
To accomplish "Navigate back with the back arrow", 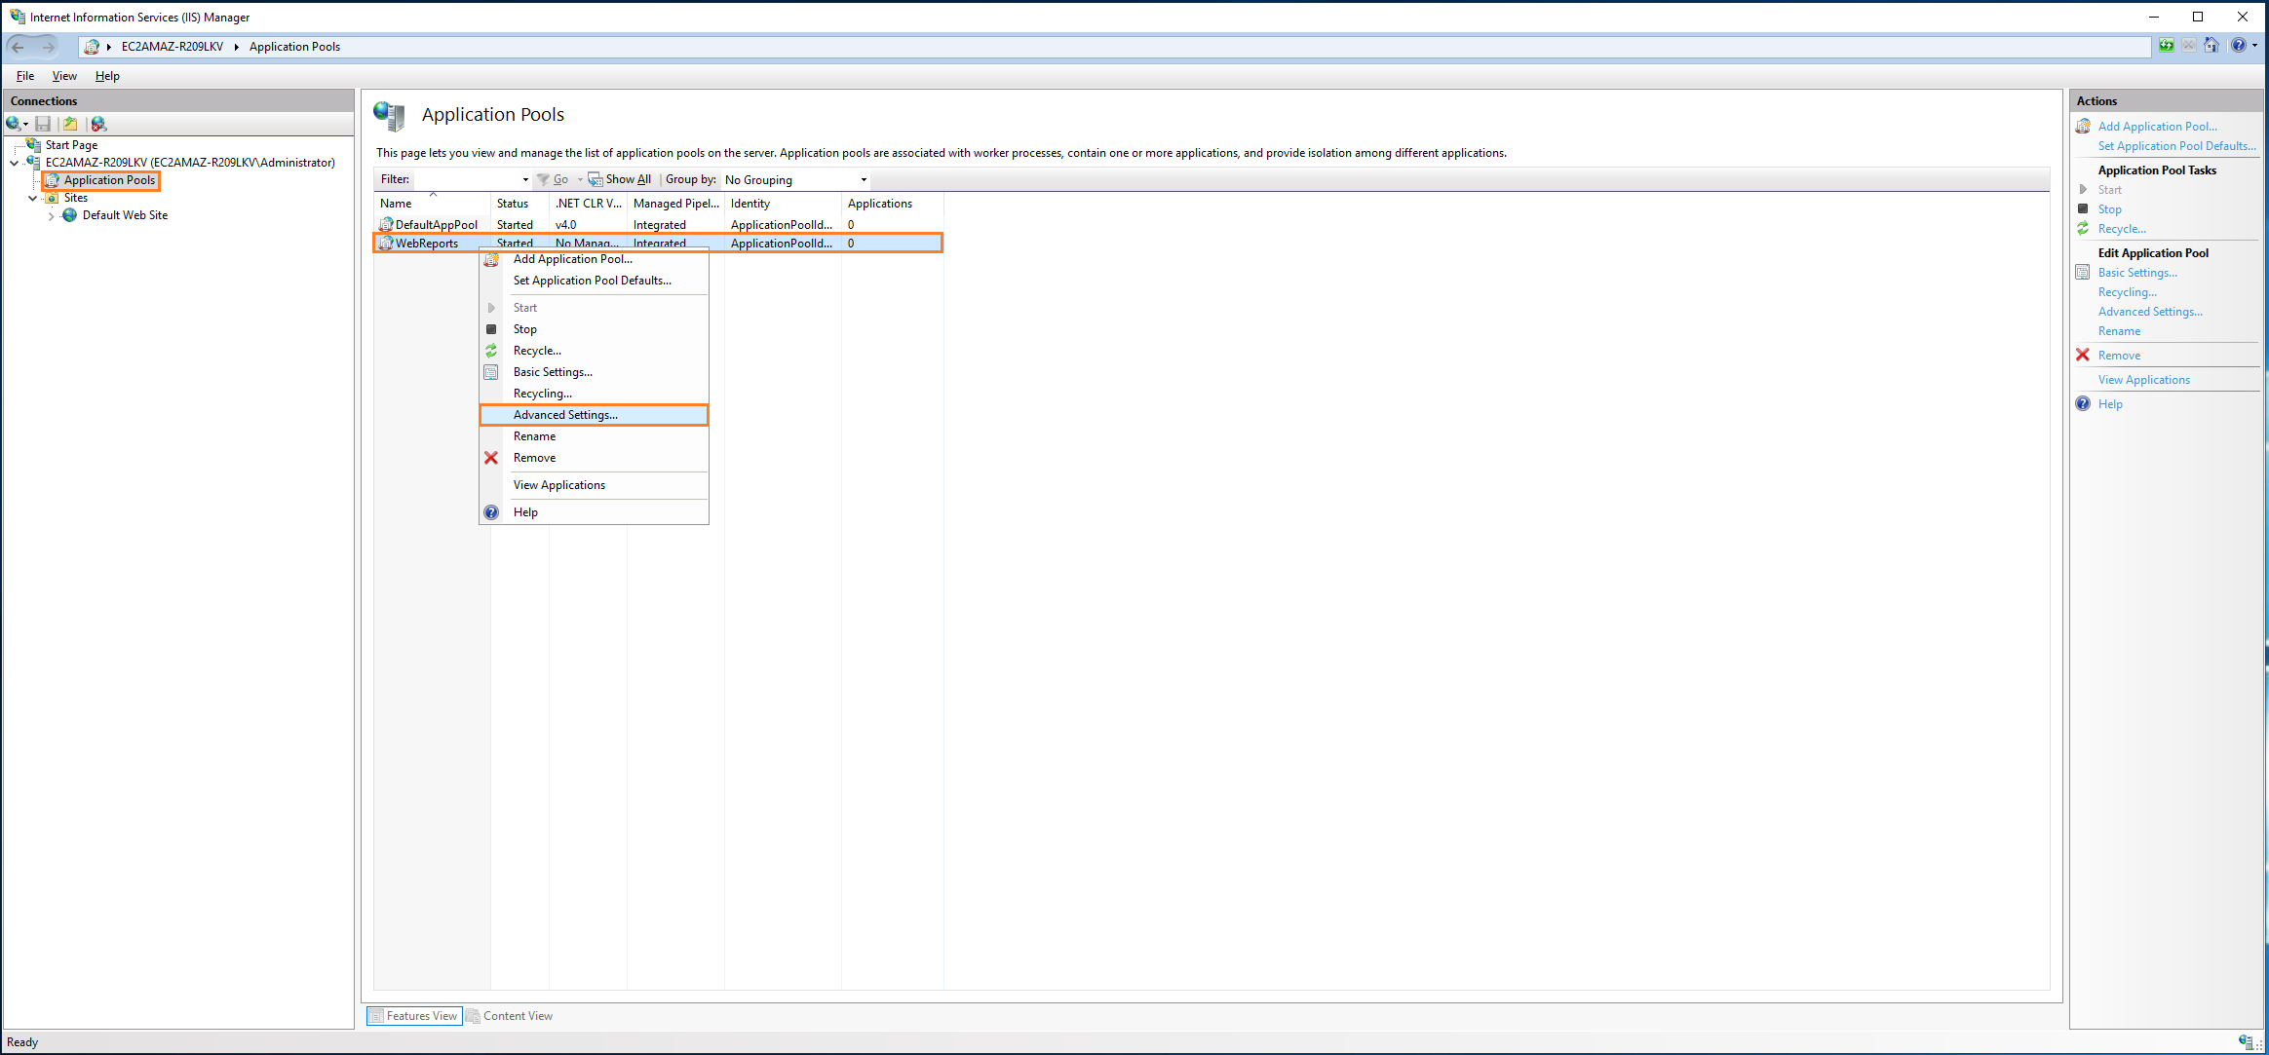I will tap(18, 47).
